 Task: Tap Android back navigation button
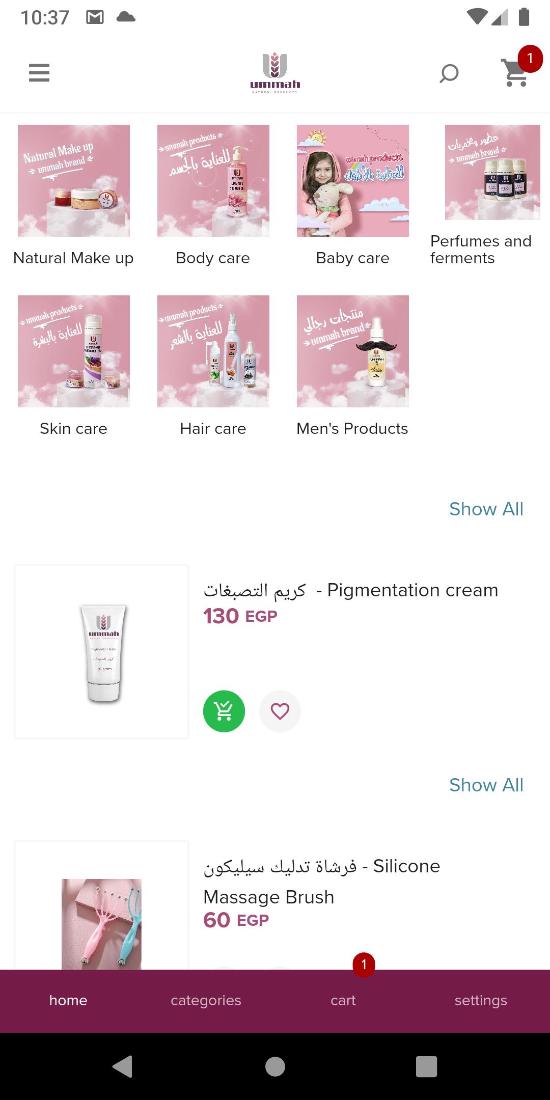pyautogui.click(x=123, y=1066)
